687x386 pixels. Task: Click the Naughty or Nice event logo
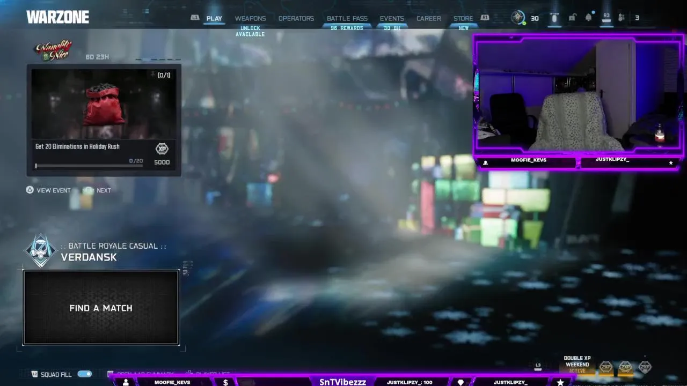pos(54,51)
